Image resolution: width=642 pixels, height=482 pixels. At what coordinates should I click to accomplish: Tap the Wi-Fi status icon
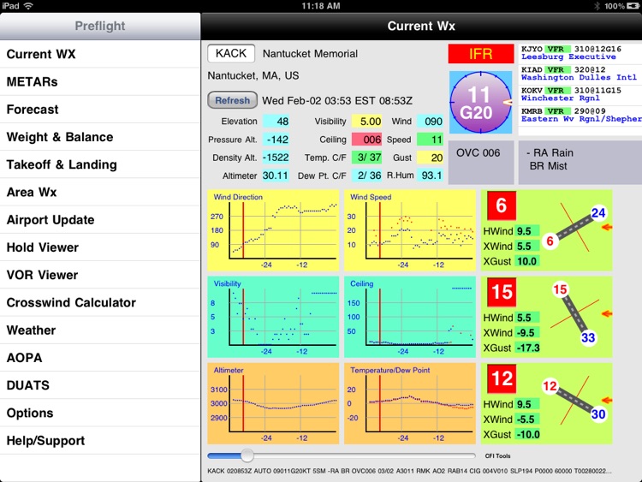[28, 6]
